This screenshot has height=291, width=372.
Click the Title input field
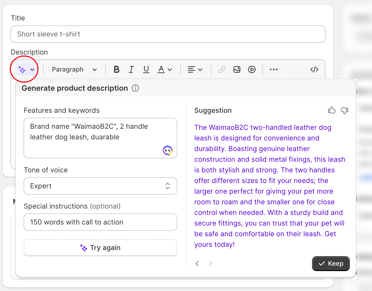click(168, 34)
